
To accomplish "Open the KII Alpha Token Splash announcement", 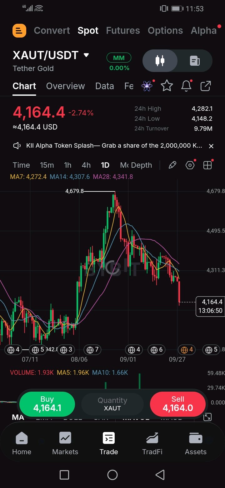I will tap(114, 146).
